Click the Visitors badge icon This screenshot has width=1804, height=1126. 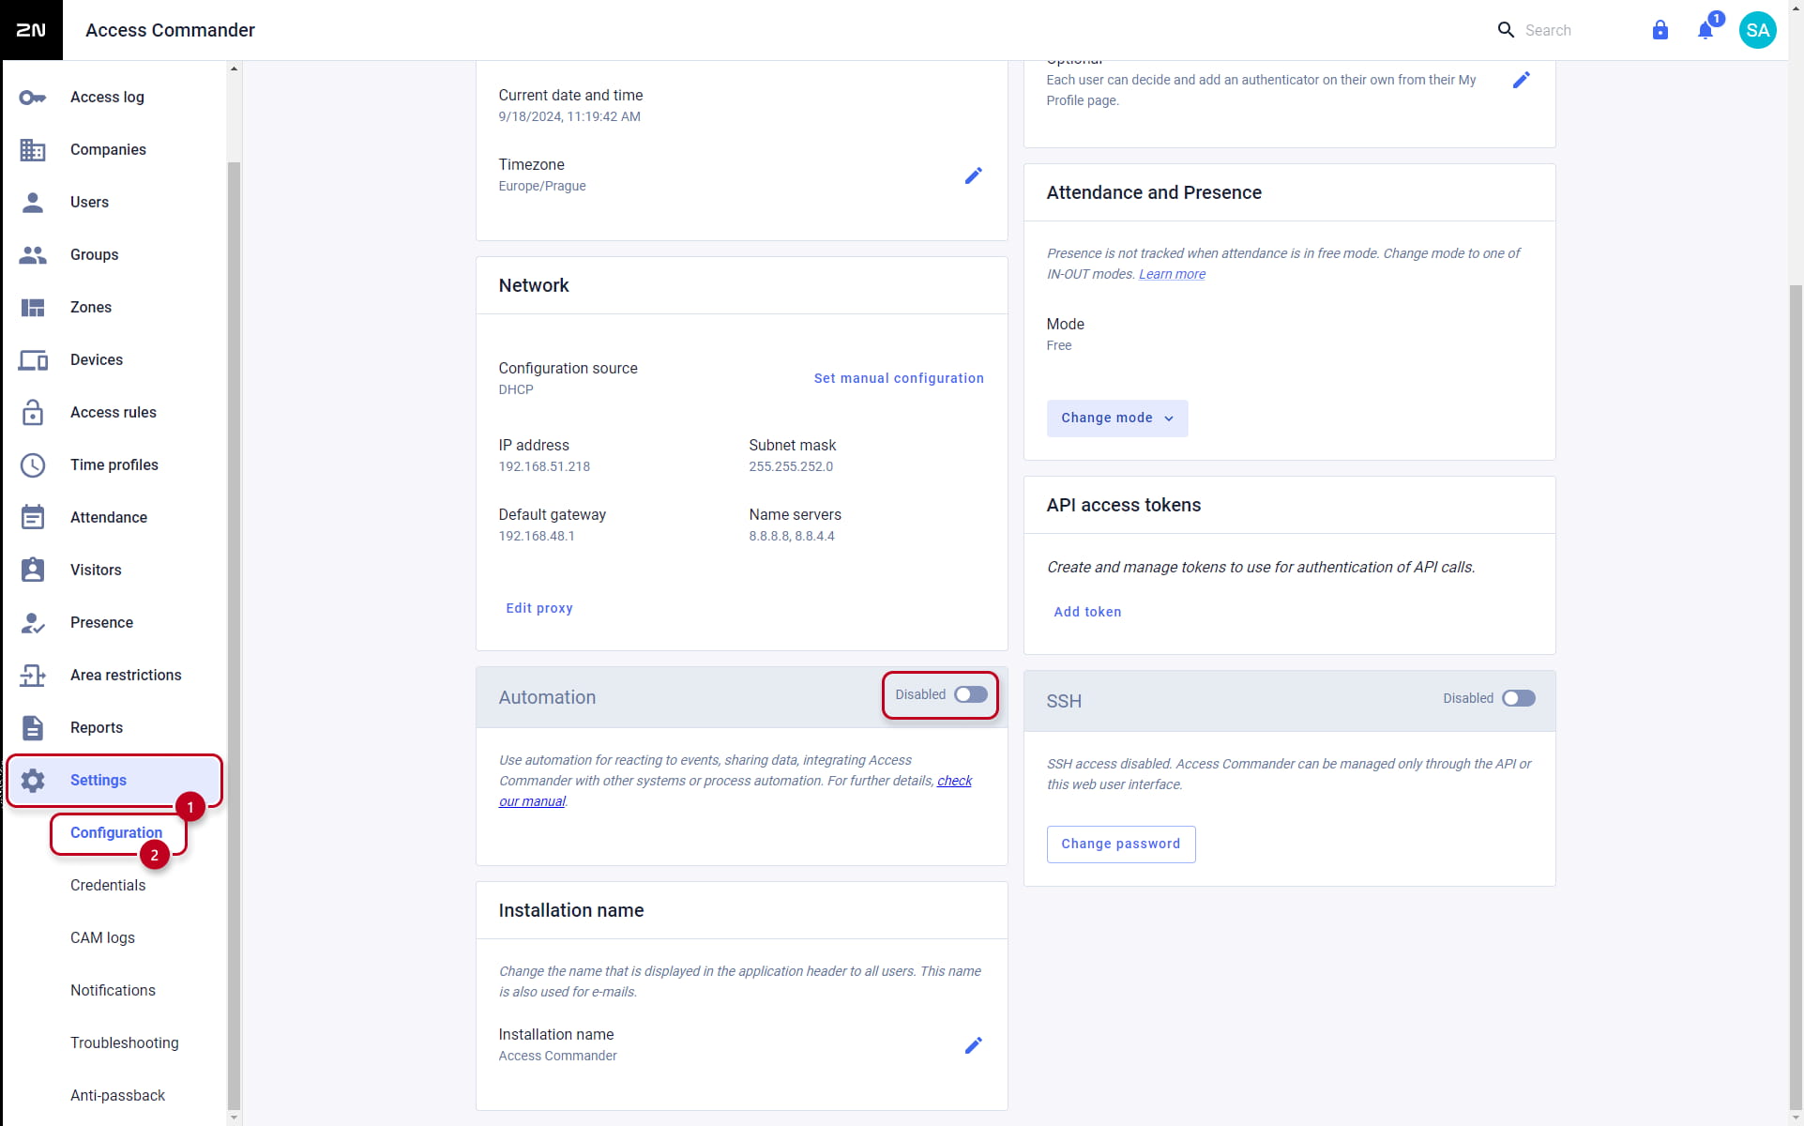coord(33,571)
